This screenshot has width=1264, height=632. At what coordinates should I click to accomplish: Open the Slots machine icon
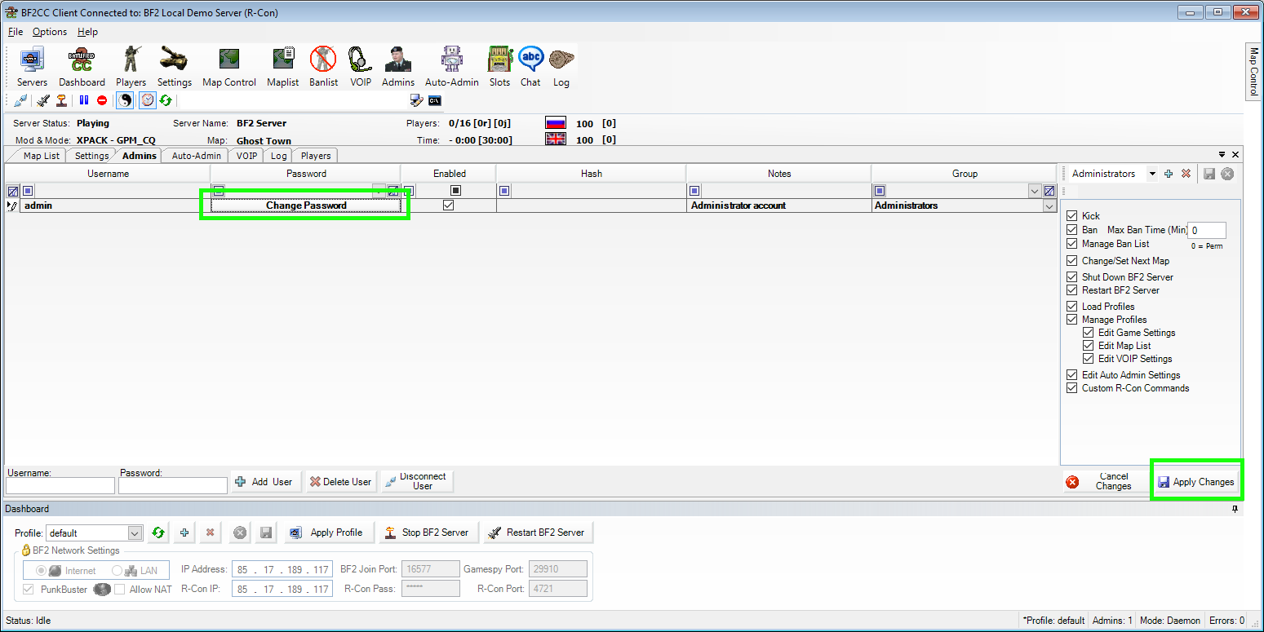499,67
